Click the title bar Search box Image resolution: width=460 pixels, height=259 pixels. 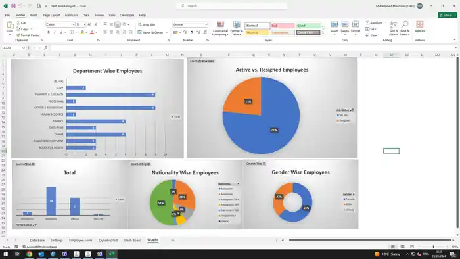click(x=231, y=6)
